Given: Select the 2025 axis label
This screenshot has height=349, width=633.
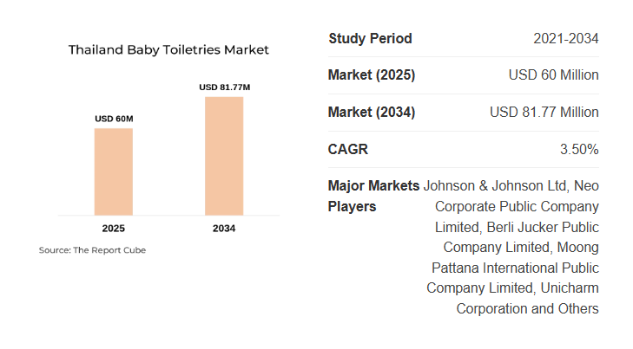Looking at the screenshot, I should tap(113, 229).
